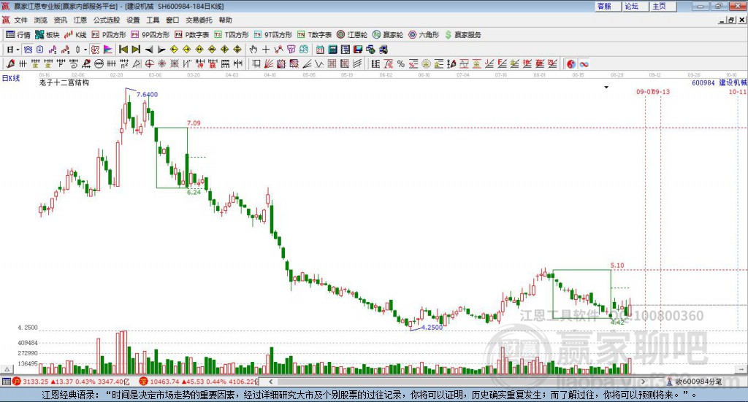Open the 文件 menu

point(20,20)
